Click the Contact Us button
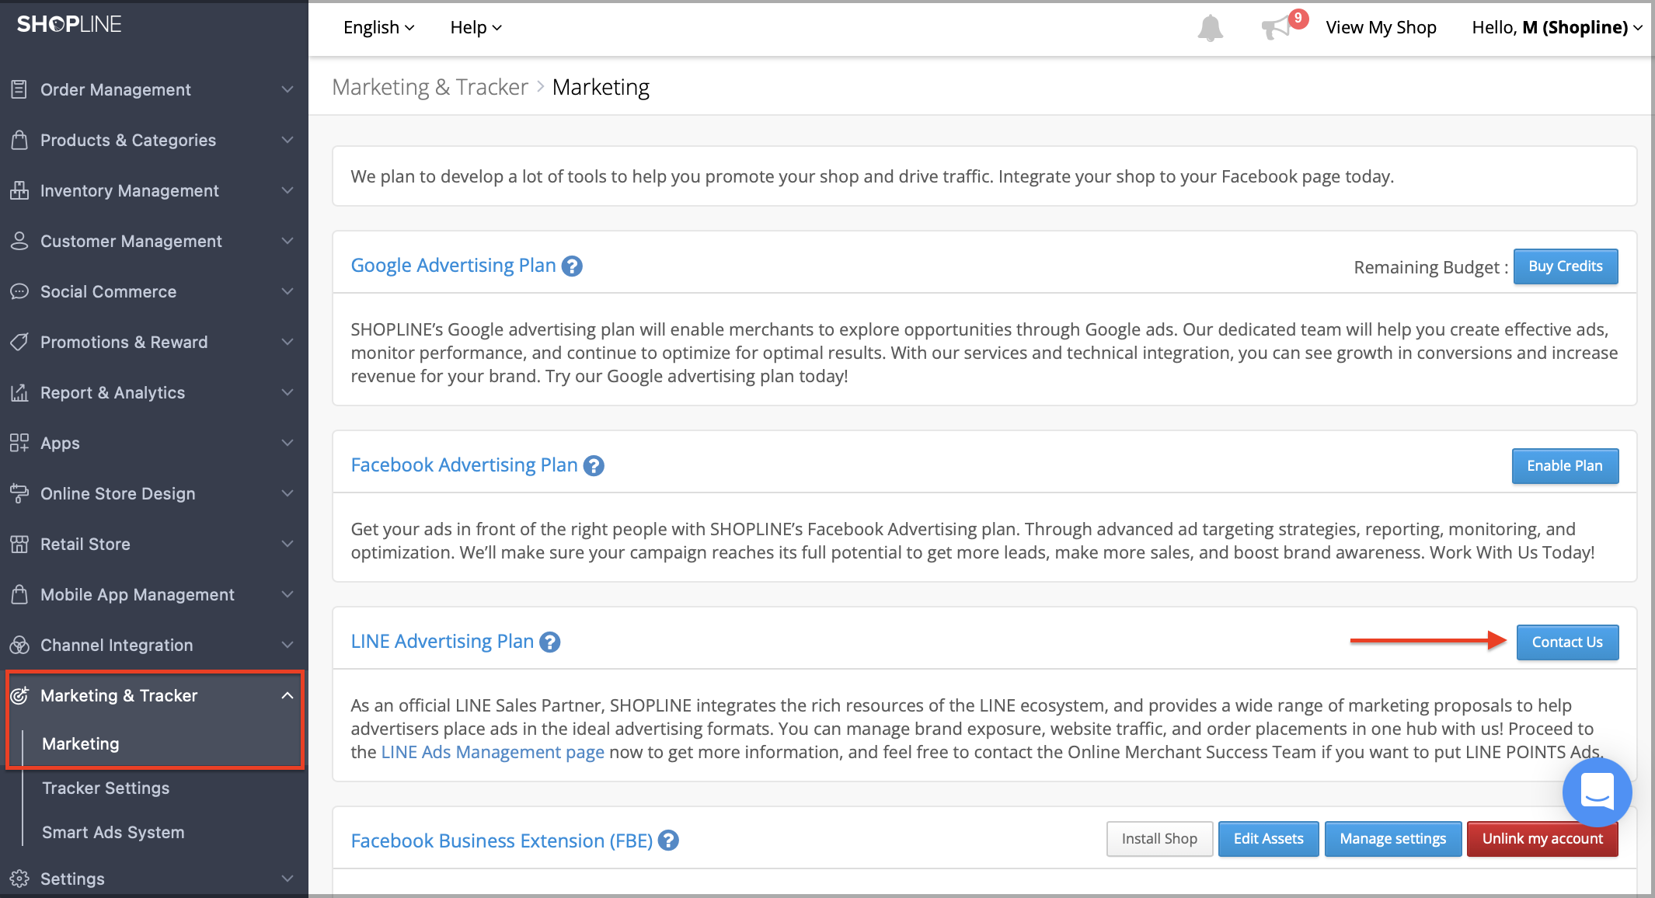The width and height of the screenshot is (1655, 898). point(1567,642)
